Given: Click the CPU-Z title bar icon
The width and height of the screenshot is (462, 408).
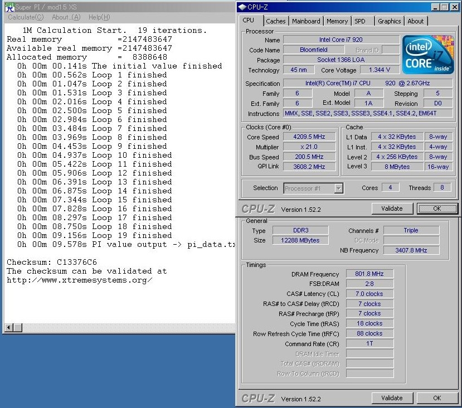Looking at the screenshot, I should (x=242, y=7).
